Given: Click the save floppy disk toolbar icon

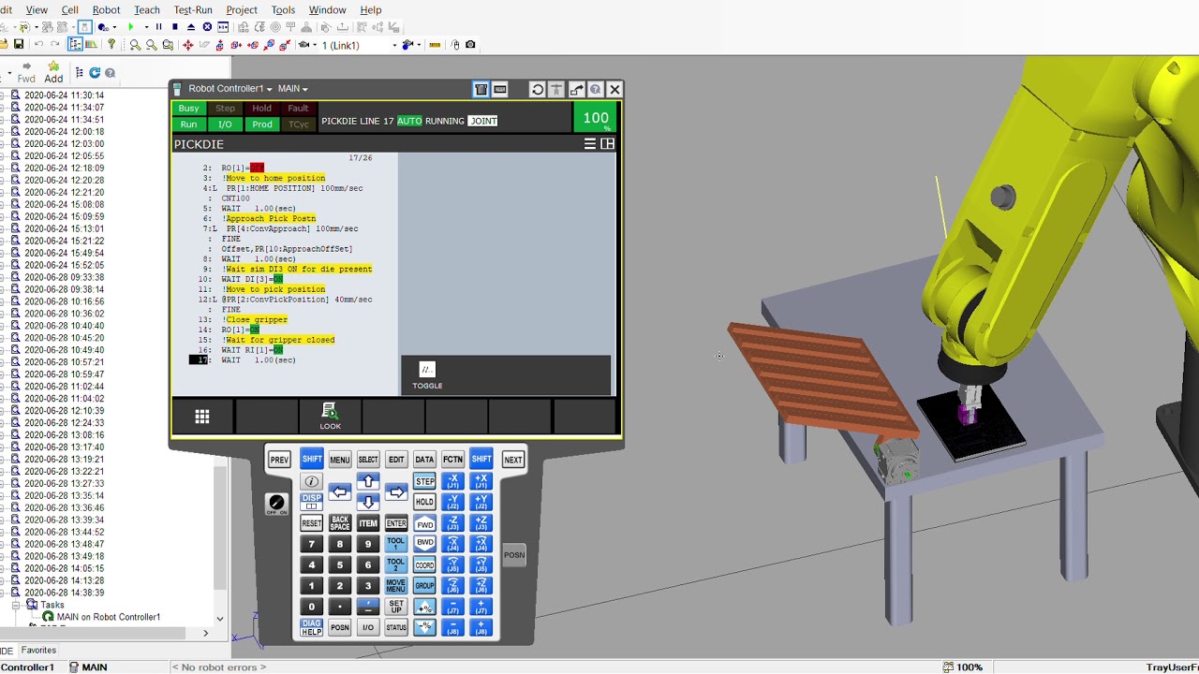Looking at the screenshot, I should pyautogui.click(x=18, y=45).
